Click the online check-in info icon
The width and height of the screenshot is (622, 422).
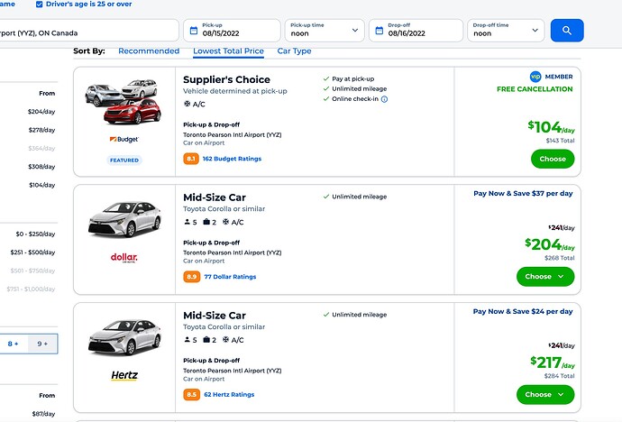pos(384,99)
